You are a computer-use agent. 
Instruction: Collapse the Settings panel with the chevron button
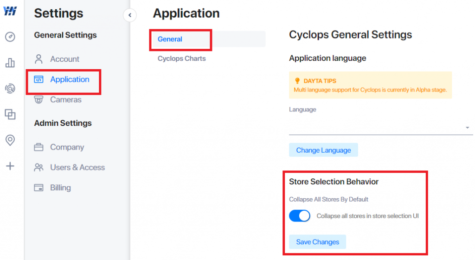130,15
